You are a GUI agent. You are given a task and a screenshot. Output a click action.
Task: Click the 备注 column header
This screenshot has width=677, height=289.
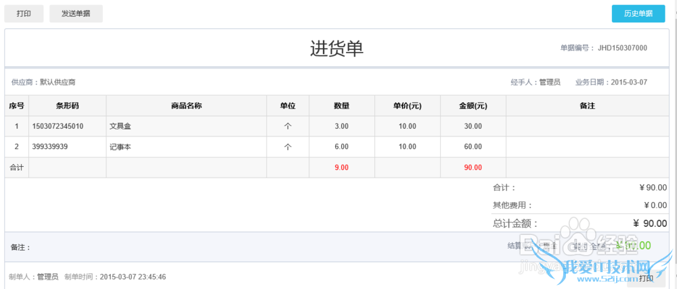(x=587, y=106)
